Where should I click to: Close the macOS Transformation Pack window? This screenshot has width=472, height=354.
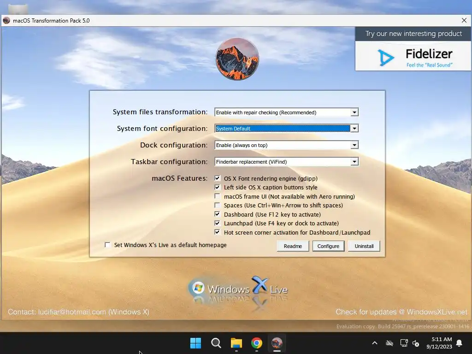pyautogui.click(x=464, y=20)
